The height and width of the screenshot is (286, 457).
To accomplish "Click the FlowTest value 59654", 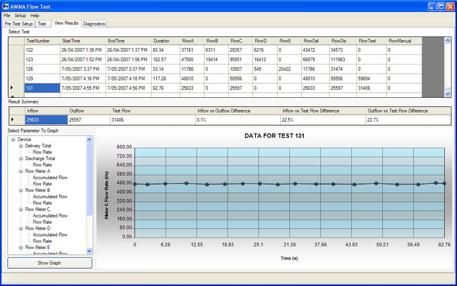I will pyautogui.click(x=371, y=79).
